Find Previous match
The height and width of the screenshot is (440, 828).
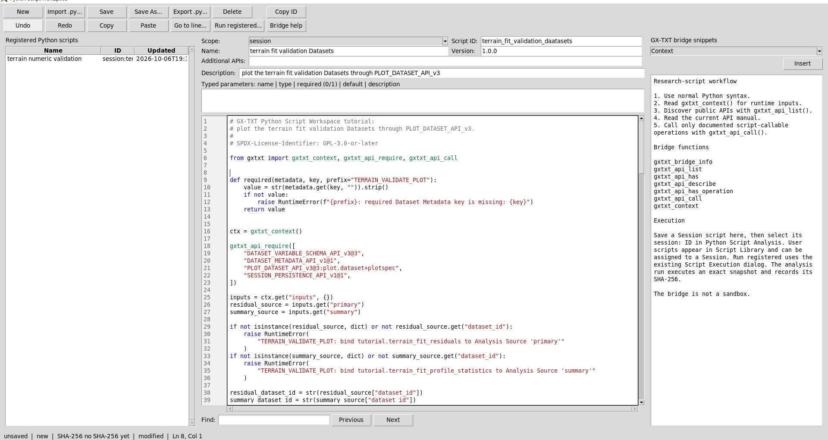351,420
